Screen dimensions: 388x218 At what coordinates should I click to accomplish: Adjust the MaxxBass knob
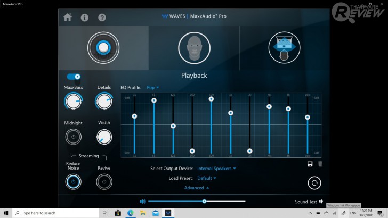coord(74,101)
